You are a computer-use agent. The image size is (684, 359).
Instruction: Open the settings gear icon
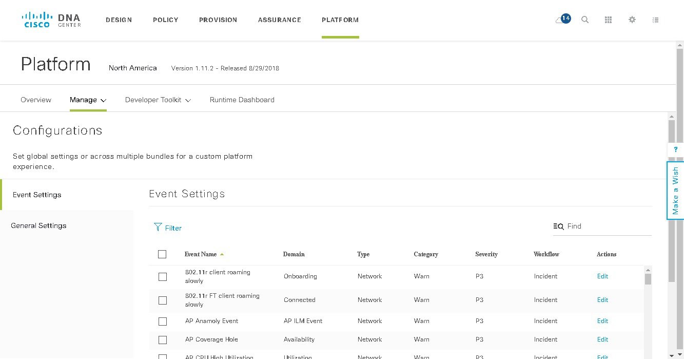[x=632, y=20]
